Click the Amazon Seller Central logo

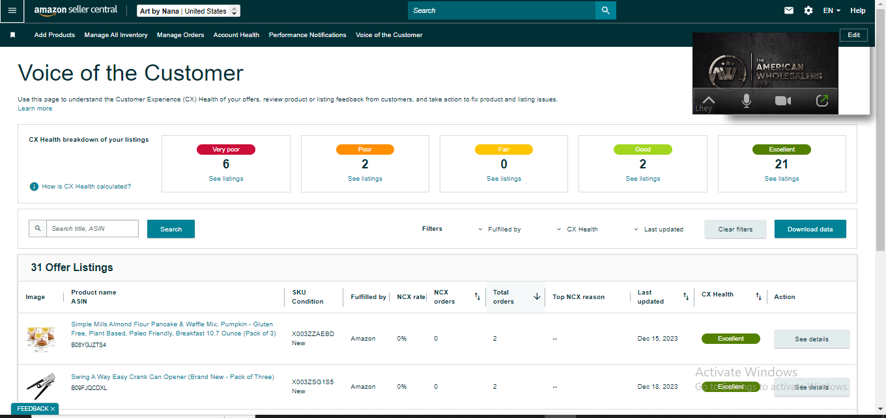(76, 11)
